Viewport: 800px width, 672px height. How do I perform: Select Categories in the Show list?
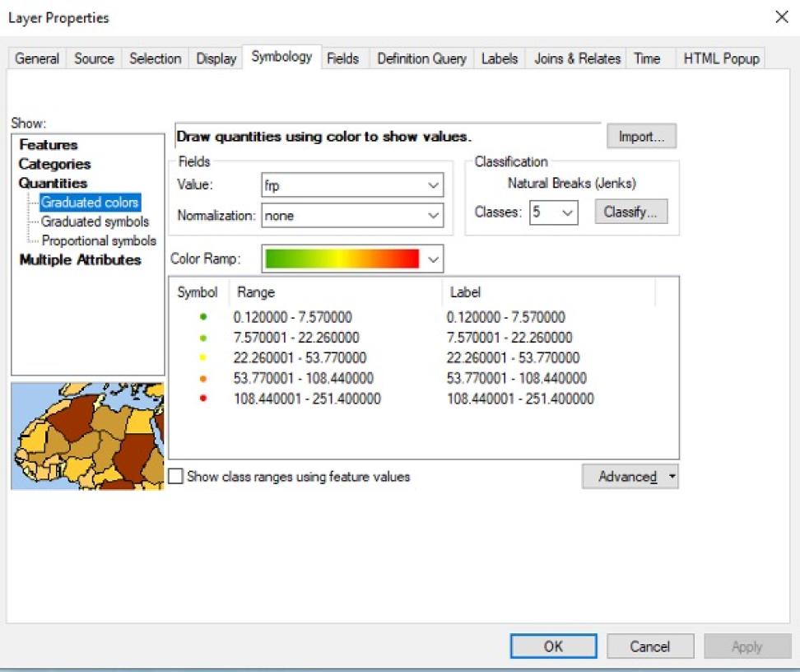coord(54,164)
